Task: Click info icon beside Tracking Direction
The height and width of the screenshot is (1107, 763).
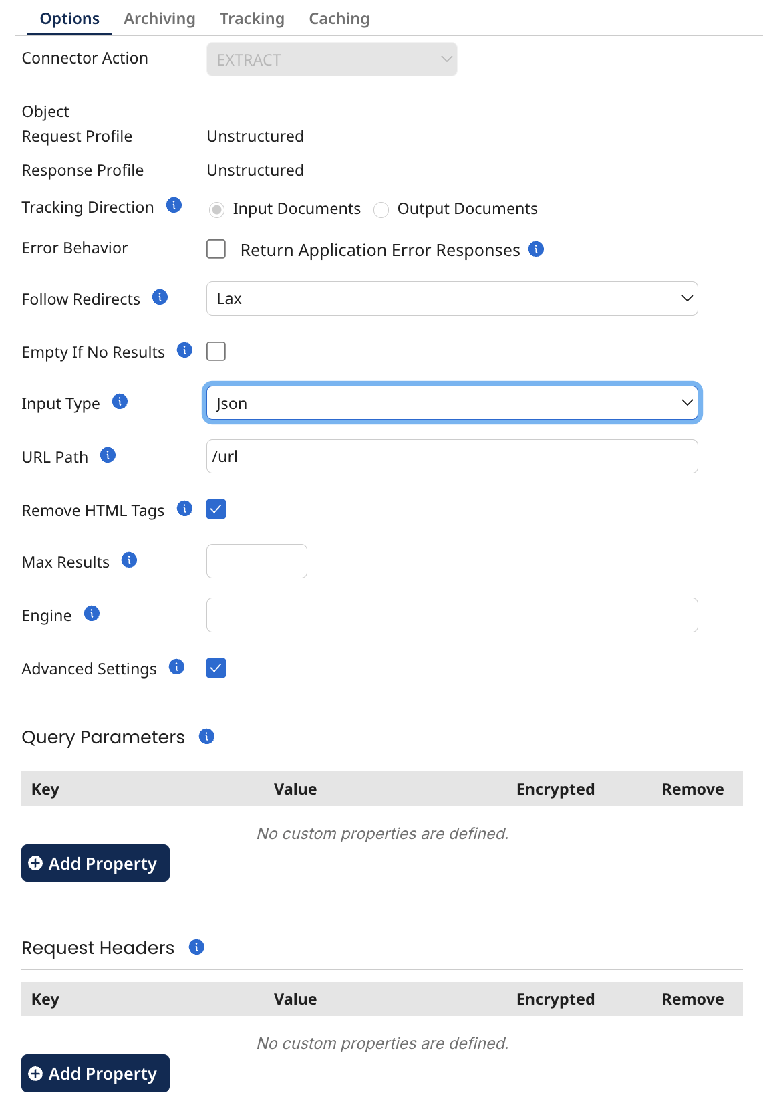Action: point(174,205)
